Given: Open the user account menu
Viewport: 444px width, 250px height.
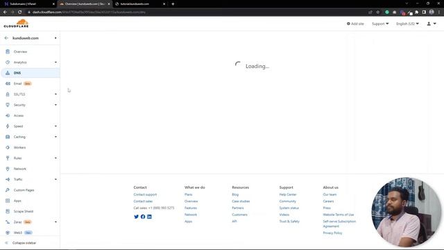Looking at the screenshot, I should click(x=432, y=24).
